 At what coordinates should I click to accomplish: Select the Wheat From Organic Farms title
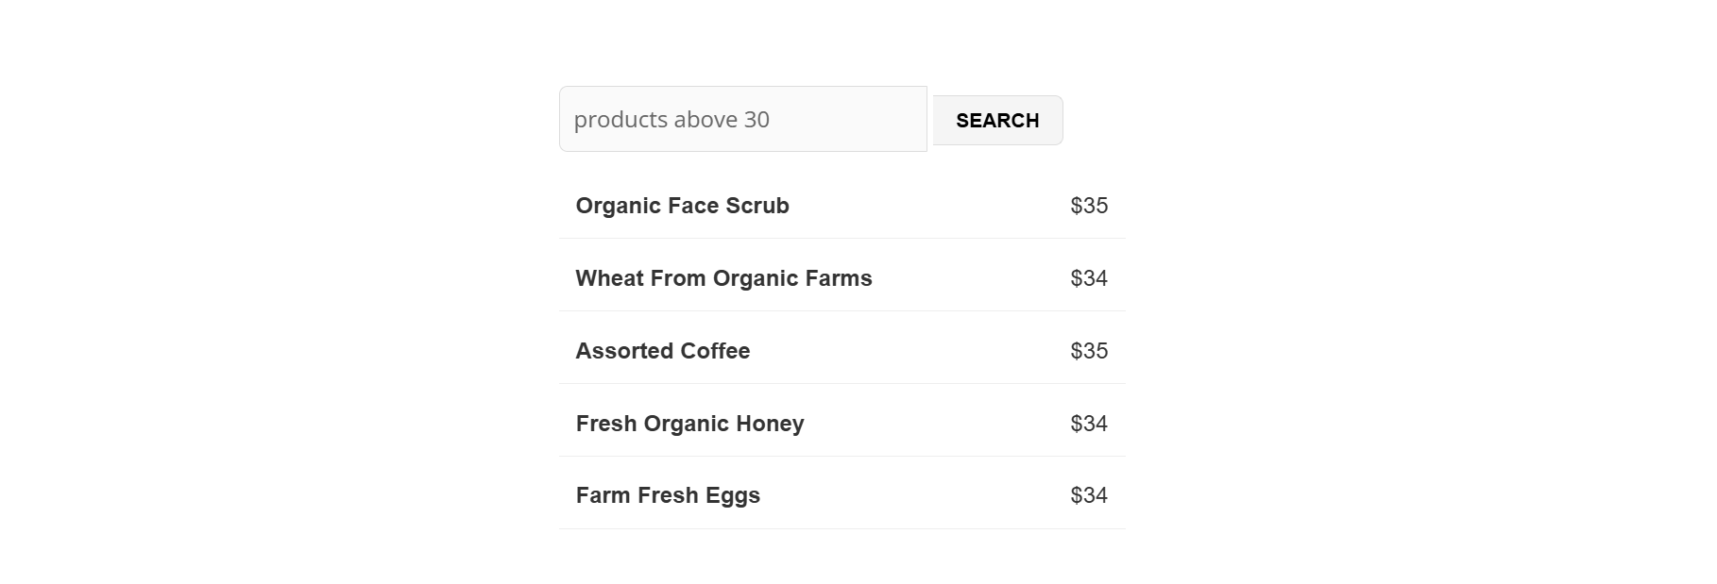pyautogui.click(x=723, y=278)
